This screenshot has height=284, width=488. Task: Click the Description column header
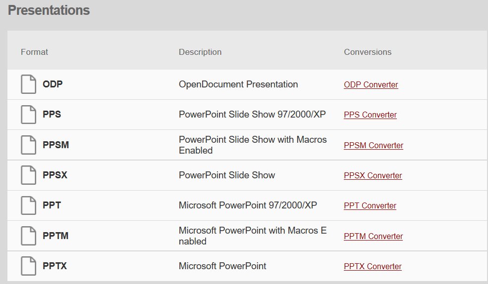click(200, 52)
